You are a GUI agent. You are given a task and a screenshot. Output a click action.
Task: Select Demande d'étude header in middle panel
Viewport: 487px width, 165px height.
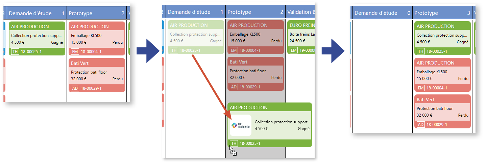(196, 12)
